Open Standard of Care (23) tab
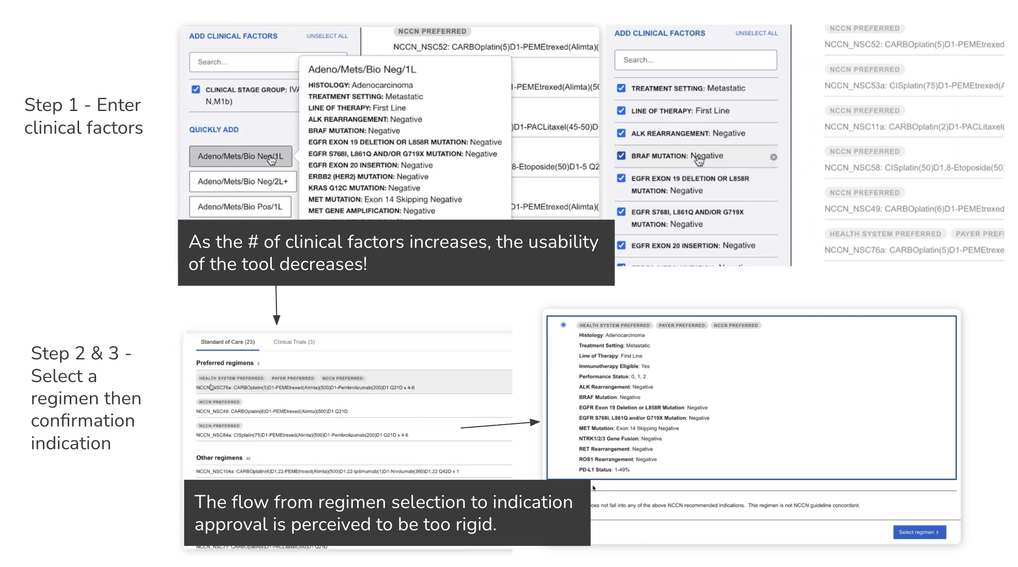 (227, 342)
